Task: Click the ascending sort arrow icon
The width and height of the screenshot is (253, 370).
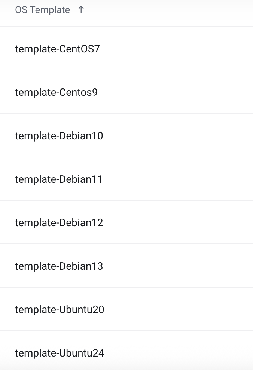Action: tap(81, 10)
